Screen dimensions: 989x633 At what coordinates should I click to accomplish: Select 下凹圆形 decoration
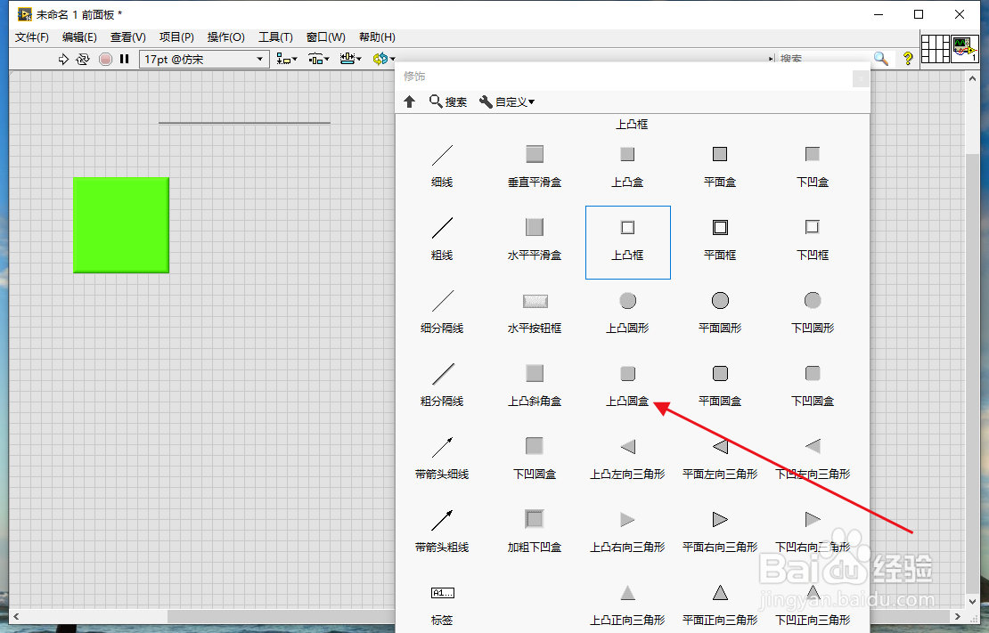click(x=813, y=312)
